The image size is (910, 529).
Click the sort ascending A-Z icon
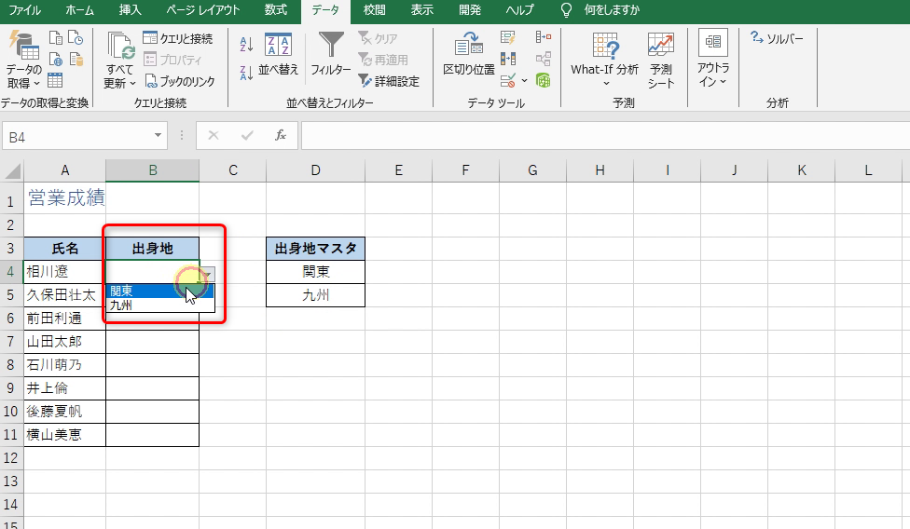[246, 44]
